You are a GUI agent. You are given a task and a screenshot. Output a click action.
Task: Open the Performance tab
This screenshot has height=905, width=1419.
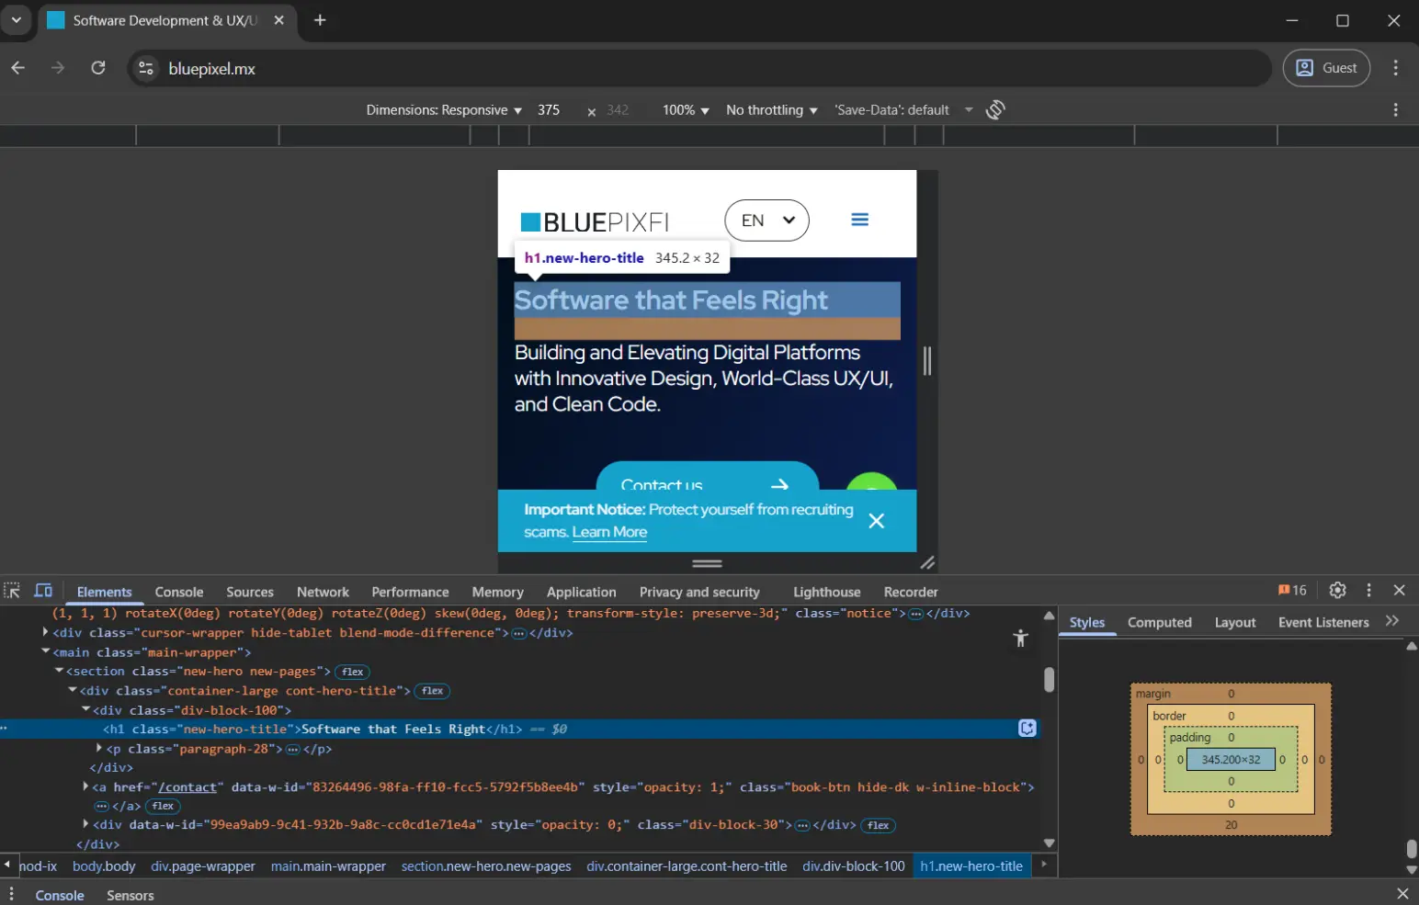click(x=410, y=592)
